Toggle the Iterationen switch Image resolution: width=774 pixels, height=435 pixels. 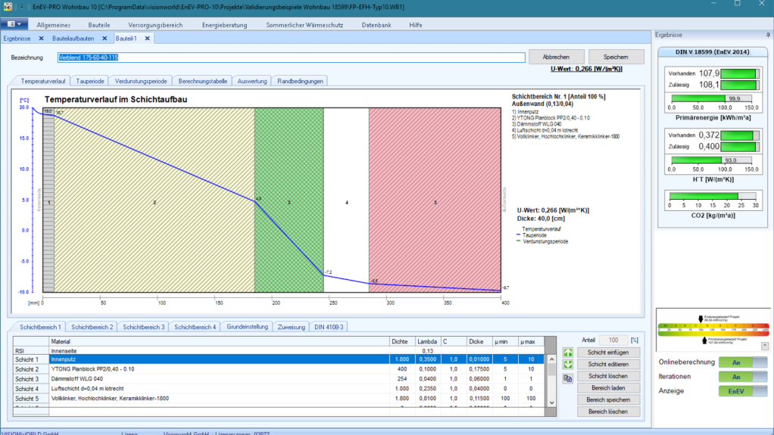pos(742,377)
